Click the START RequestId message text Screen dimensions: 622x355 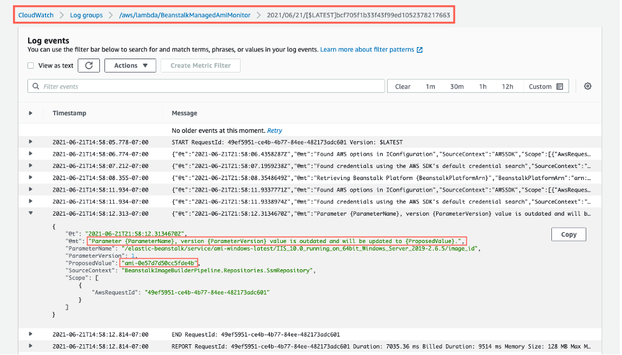coord(287,142)
